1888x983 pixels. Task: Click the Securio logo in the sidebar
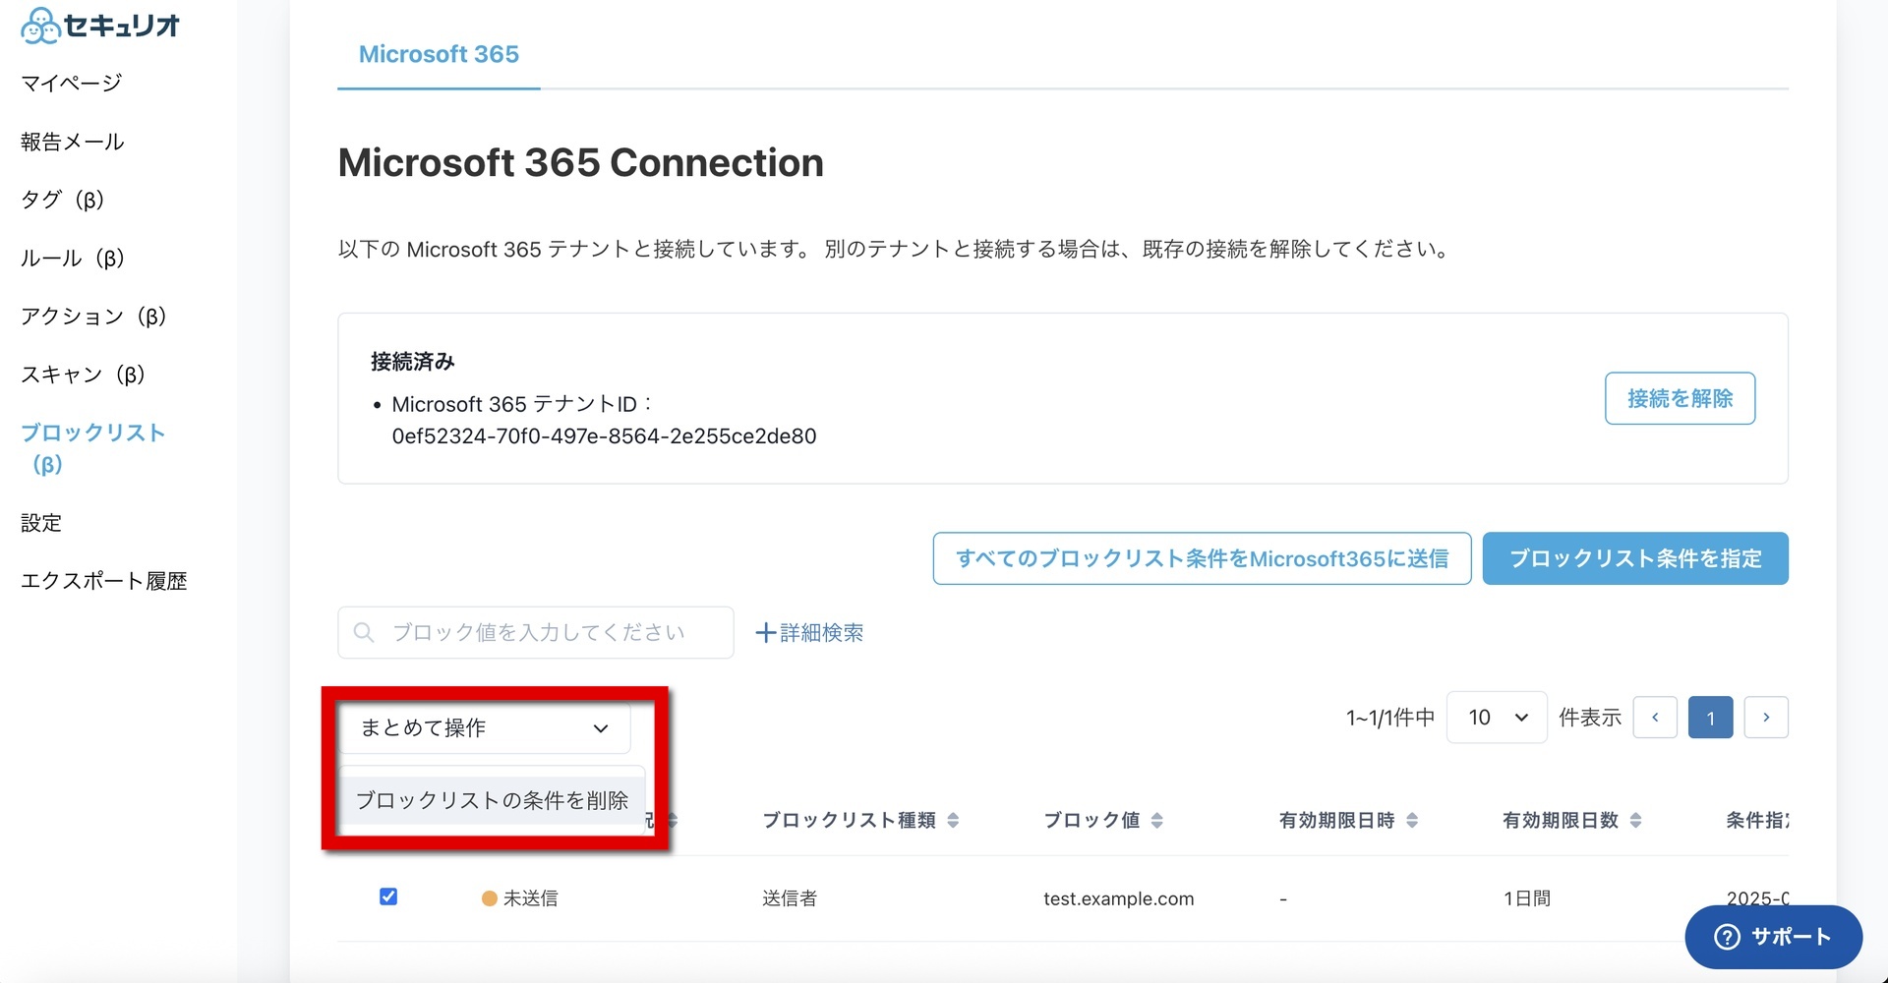pos(99,26)
